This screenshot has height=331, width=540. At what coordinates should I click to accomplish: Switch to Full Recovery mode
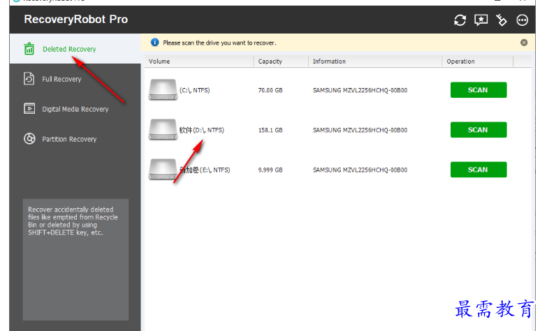click(x=75, y=79)
